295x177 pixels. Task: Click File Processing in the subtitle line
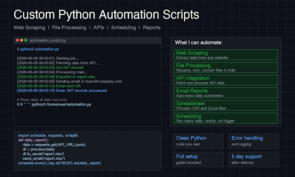pos(69,28)
